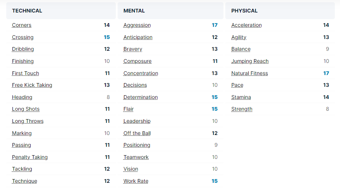Open the Technique attribute definition
340x192 pixels.
pos(25,181)
